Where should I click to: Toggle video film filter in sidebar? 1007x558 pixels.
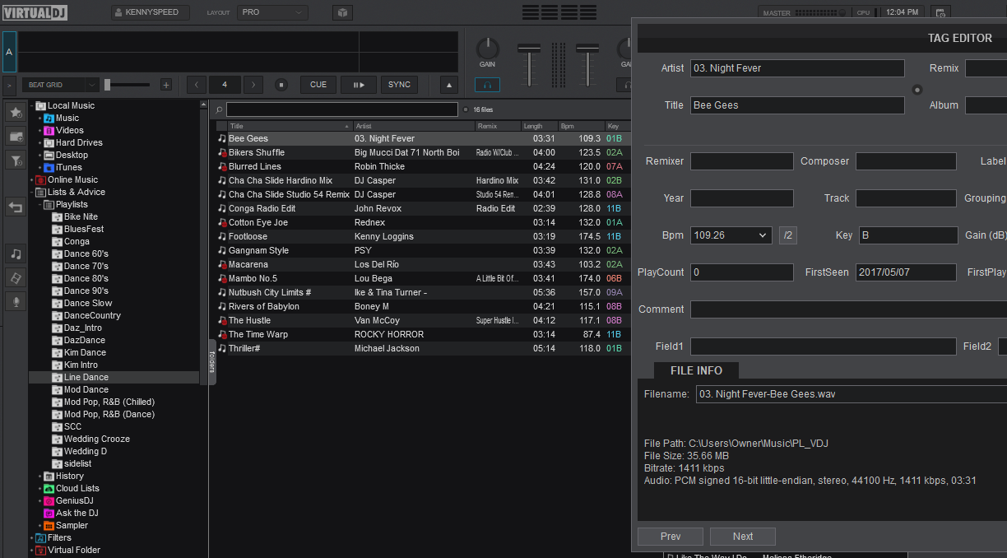15,278
